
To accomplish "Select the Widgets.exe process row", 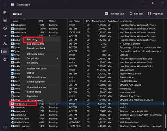I will (87, 104).
